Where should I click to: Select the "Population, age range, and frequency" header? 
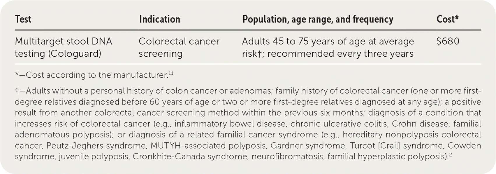pos(318,19)
